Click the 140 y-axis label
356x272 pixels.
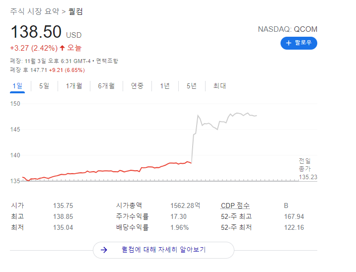(x=15, y=155)
